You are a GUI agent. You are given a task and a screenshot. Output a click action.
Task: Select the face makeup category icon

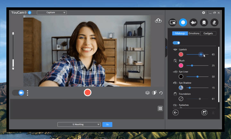pyautogui.click(x=183, y=22)
